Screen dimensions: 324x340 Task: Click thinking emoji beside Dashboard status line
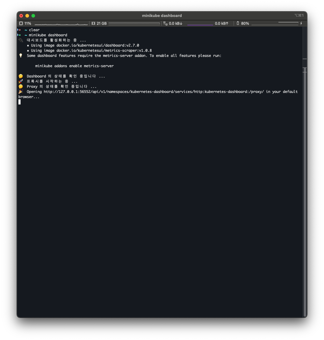pyautogui.click(x=21, y=76)
